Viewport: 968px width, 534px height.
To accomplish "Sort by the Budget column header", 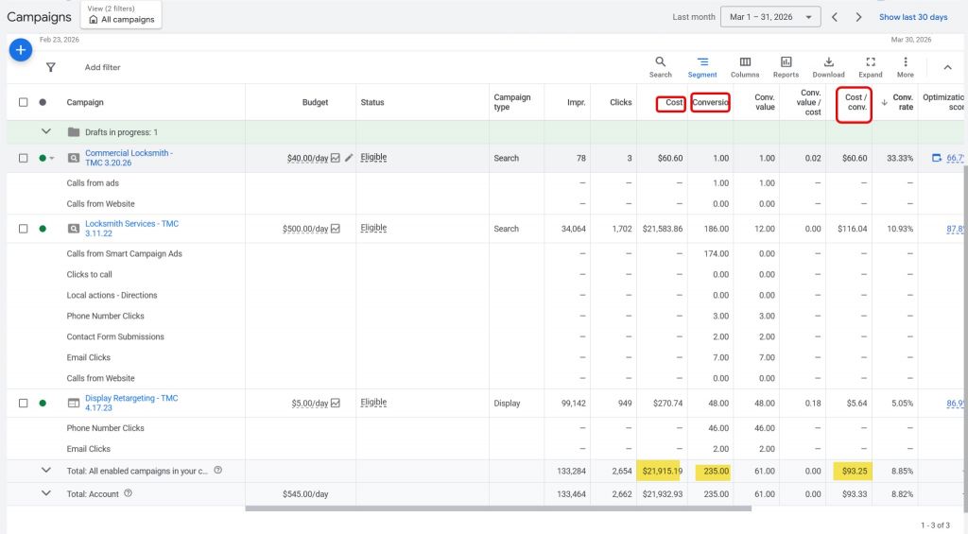I will coord(315,102).
